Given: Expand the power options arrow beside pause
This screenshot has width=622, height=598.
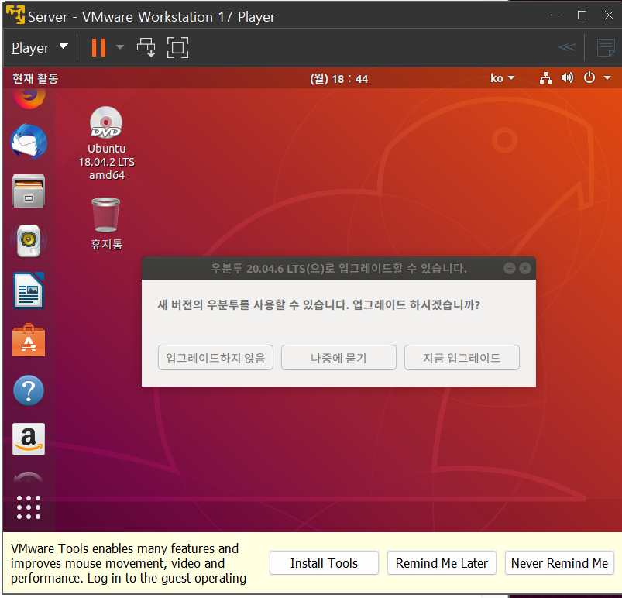Looking at the screenshot, I should 120,47.
